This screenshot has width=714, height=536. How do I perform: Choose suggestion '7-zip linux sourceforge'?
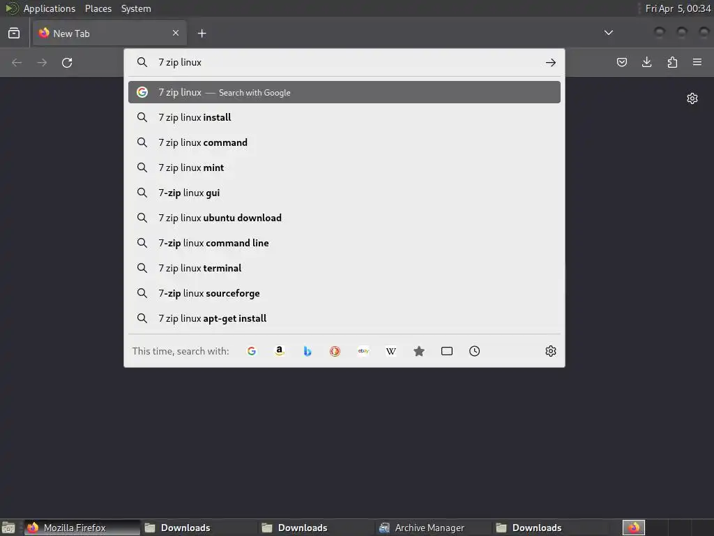pos(344,292)
